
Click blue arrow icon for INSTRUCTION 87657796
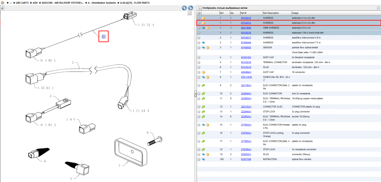click(x=203, y=159)
